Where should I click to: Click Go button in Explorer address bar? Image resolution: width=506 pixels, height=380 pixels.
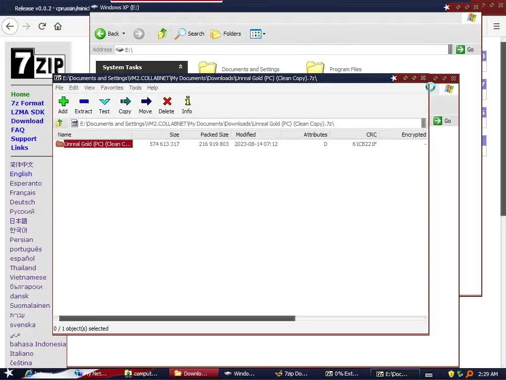click(x=465, y=49)
